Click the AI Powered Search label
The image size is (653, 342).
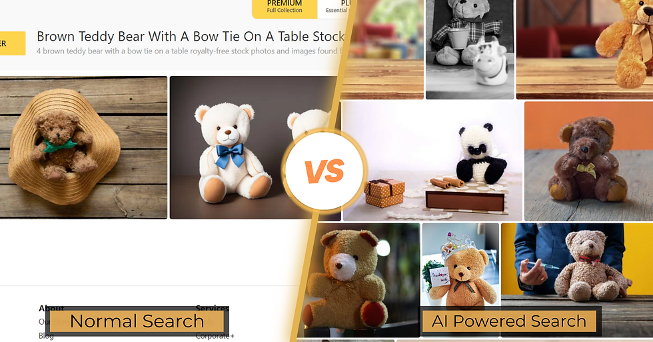pyautogui.click(x=509, y=321)
